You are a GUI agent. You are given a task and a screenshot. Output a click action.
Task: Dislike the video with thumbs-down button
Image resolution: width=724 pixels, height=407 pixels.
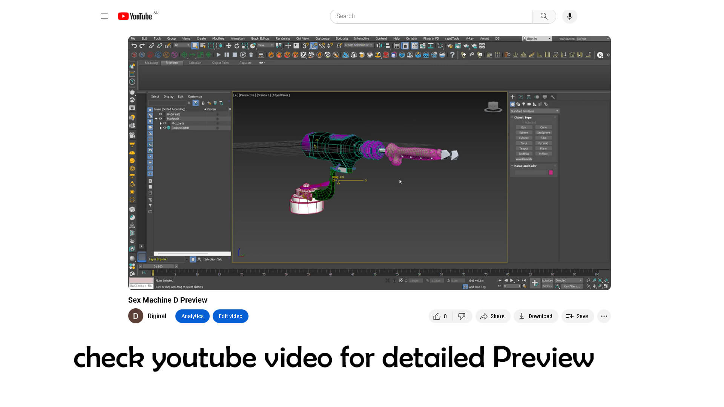462,316
